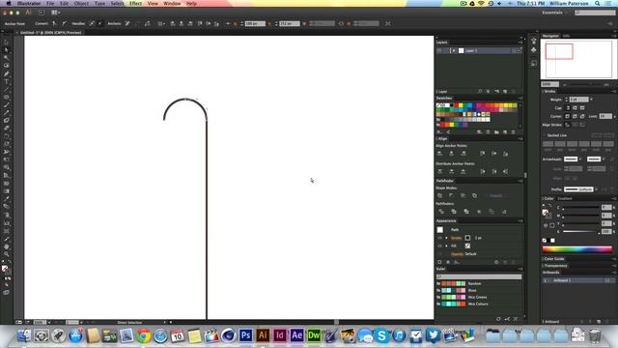Click Vertical Align Top in Align panel

[483, 154]
